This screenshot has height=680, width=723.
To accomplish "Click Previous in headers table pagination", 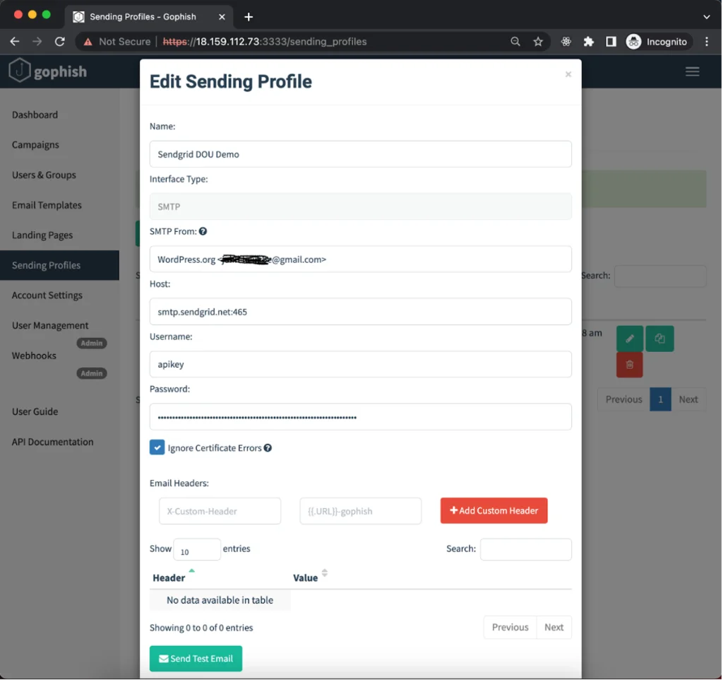I will click(510, 628).
